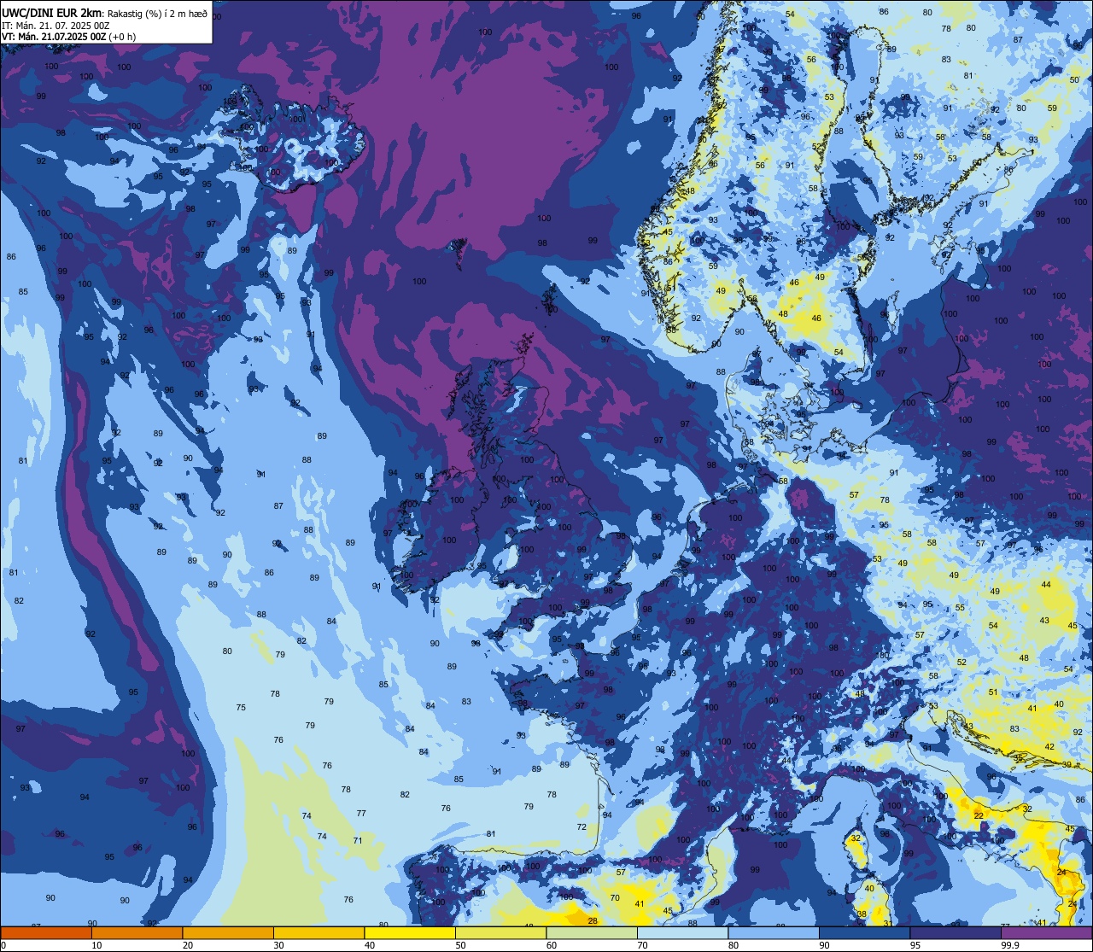Pick the legend swatch between 50 and 60
Image resolution: width=1093 pixels, height=952 pixels.
pyautogui.click(x=500, y=932)
